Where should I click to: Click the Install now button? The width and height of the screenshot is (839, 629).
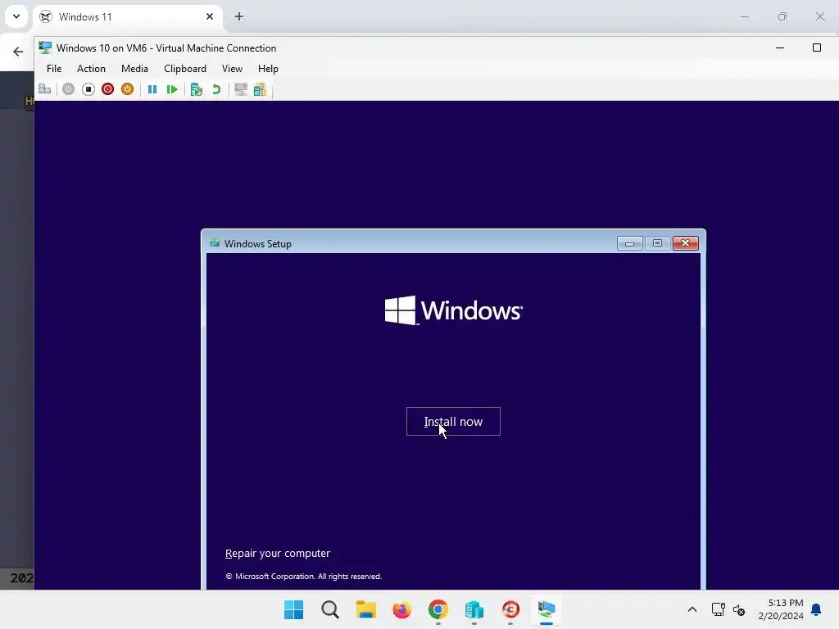(453, 422)
